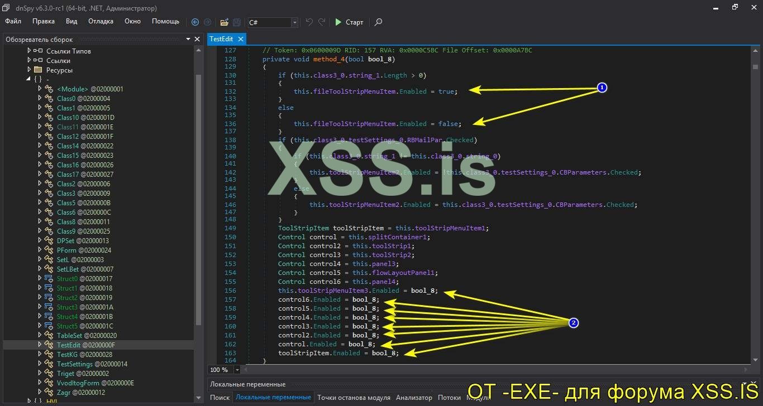Open the Отладка menu

coord(101,21)
